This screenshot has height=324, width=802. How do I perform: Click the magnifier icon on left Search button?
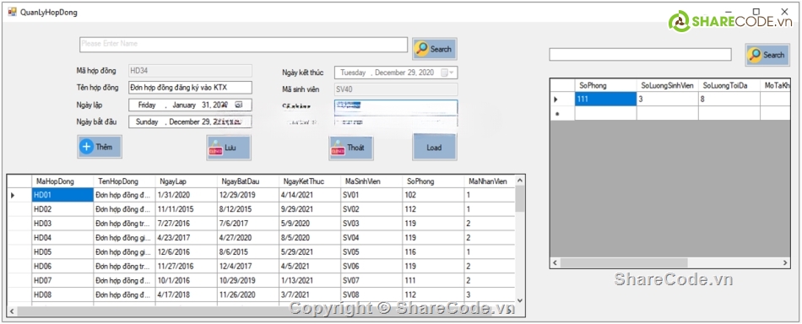tap(422, 49)
